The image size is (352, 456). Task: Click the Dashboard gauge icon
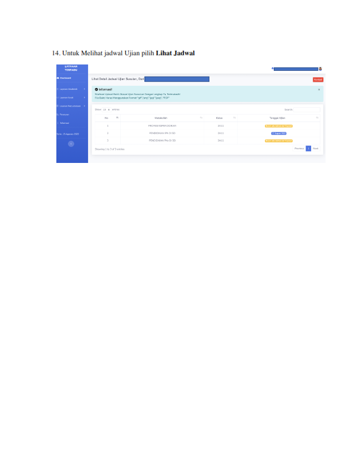[x=58, y=78]
